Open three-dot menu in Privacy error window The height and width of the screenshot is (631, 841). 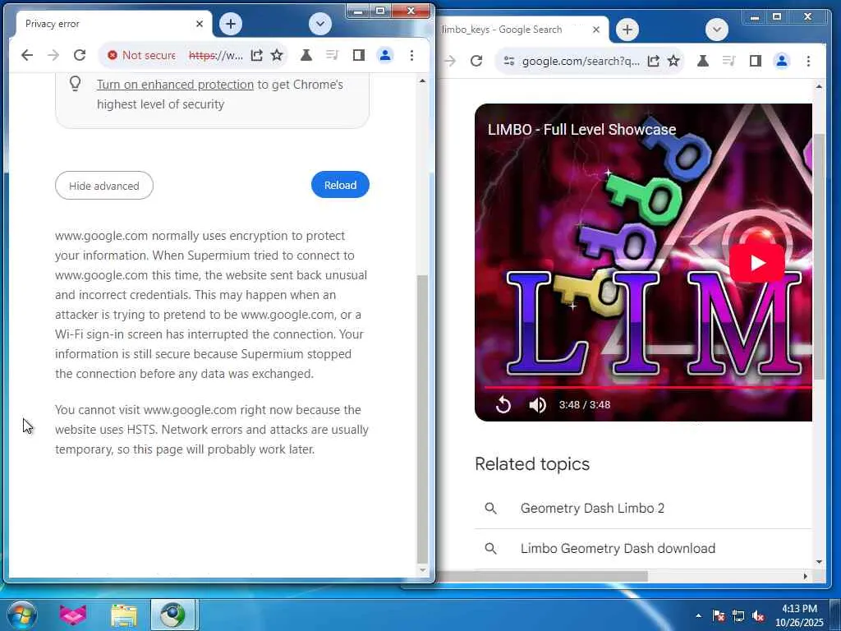click(x=411, y=55)
